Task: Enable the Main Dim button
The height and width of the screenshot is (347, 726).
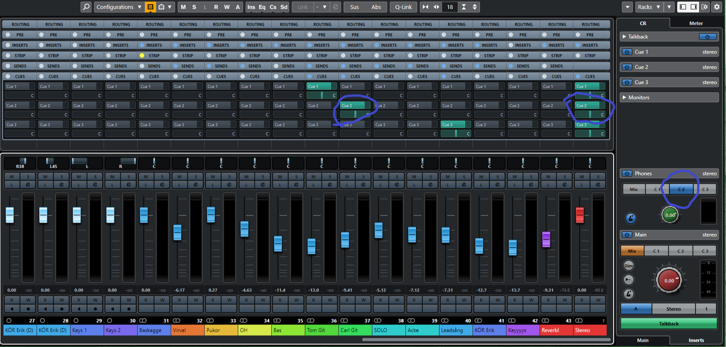Action: point(628,266)
